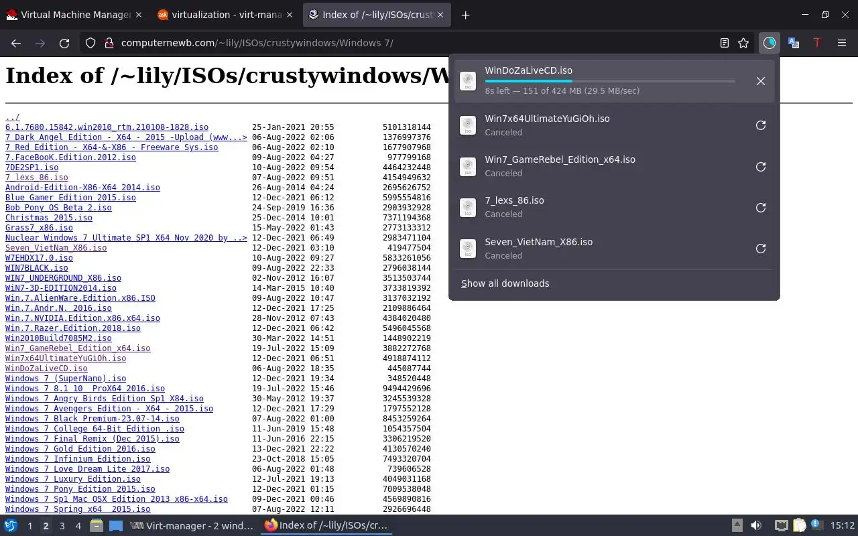Click the taskbar clock showing 15:12
Viewport: 858px width, 536px height.
pyautogui.click(x=843, y=526)
